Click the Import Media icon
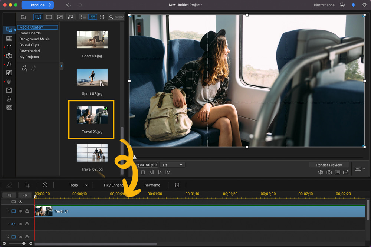371x247 pixels. (23, 17)
